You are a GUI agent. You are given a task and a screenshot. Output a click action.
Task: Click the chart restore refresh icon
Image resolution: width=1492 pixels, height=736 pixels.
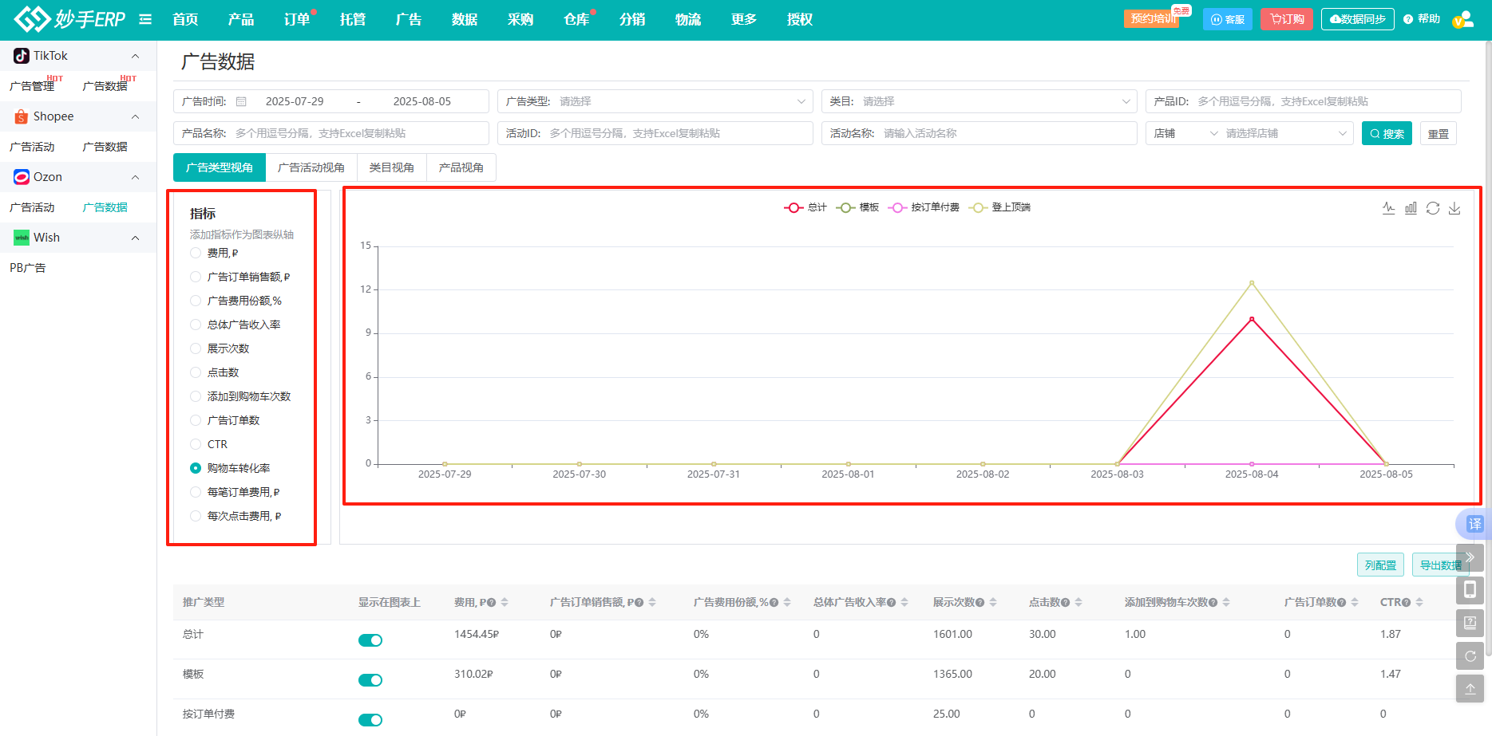(1433, 208)
